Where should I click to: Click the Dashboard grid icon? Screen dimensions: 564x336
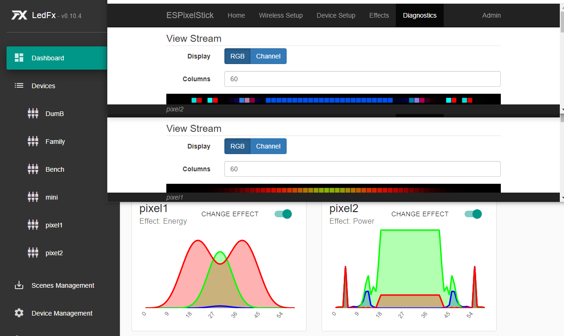pos(19,58)
